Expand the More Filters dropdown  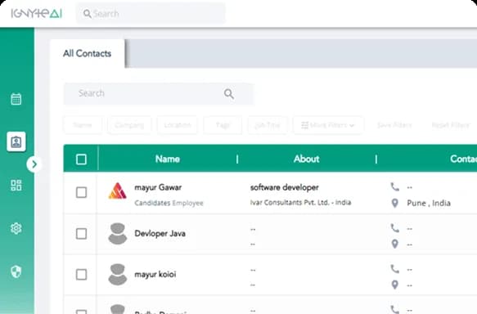328,125
